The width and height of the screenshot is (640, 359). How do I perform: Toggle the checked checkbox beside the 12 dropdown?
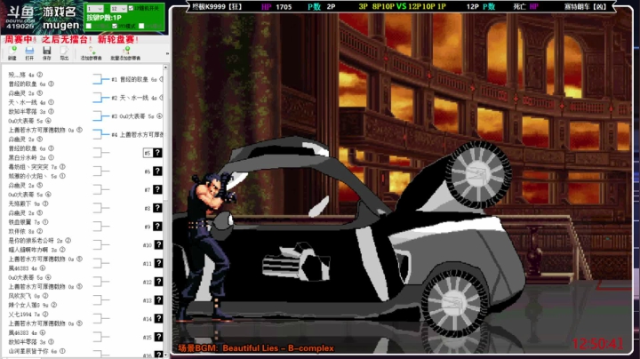click(x=131, y=8)
